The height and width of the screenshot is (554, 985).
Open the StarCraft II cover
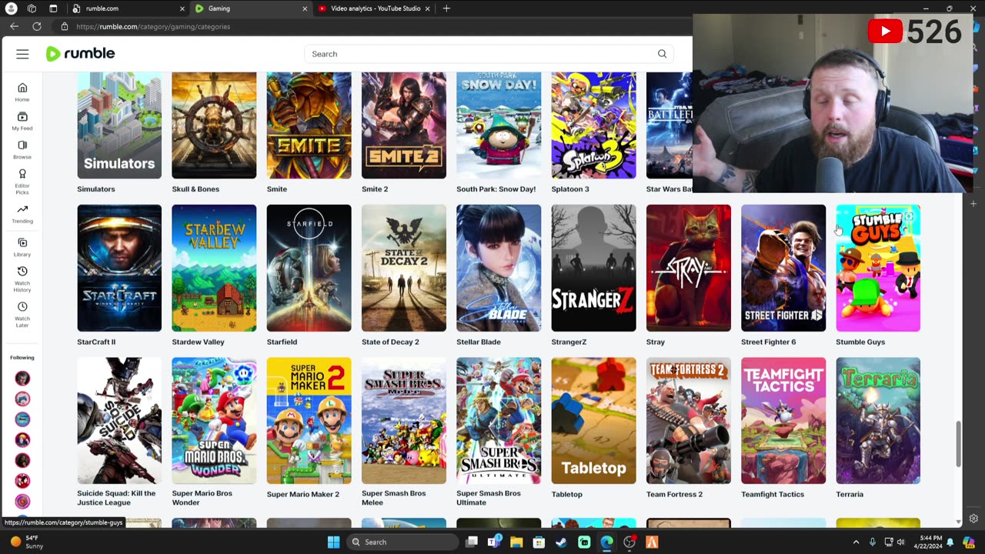[x=119, y=268]
